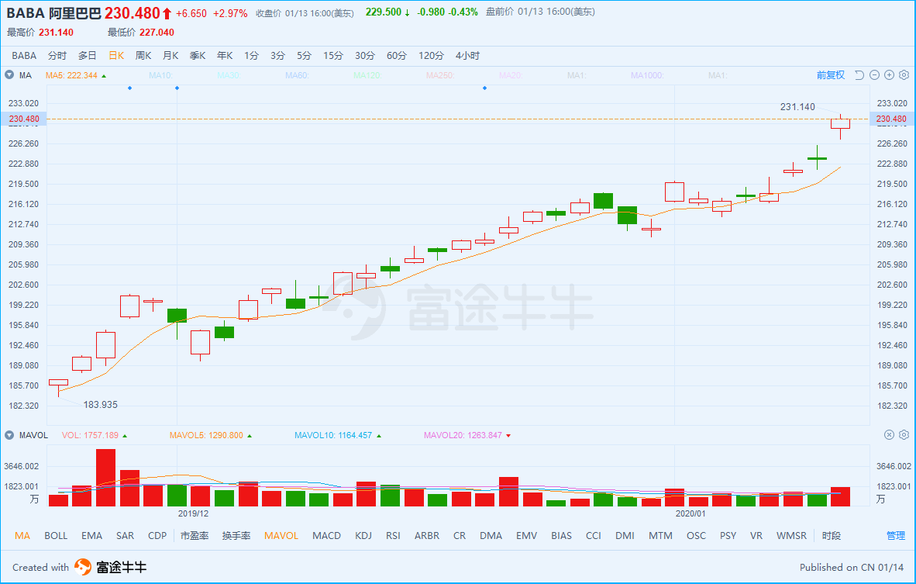Select the 日K daily candlestick tab

(x=116, y=56)
